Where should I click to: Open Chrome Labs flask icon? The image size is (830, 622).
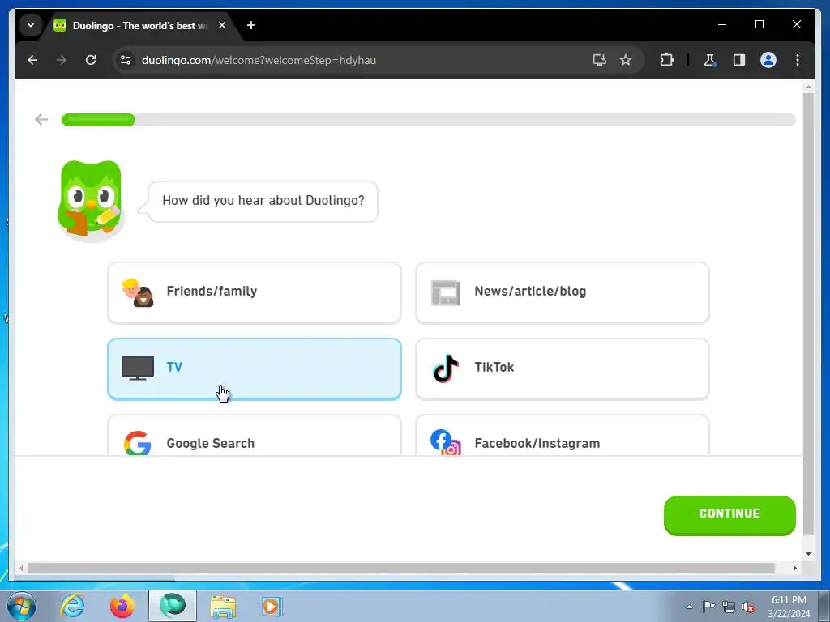[x=710, y=60]
